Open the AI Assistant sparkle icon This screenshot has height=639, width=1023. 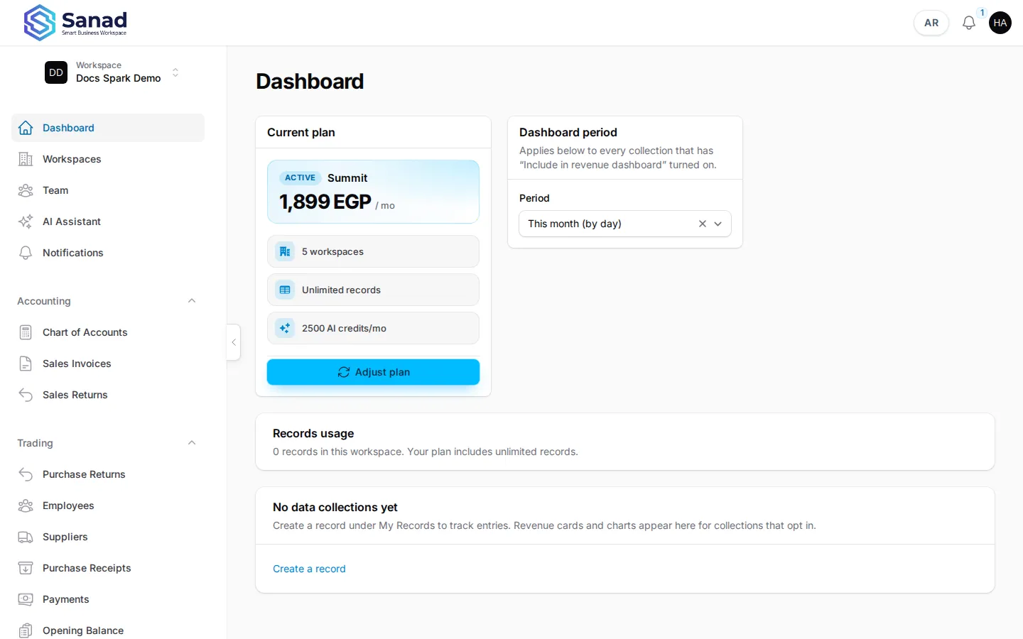click(26, 222)
